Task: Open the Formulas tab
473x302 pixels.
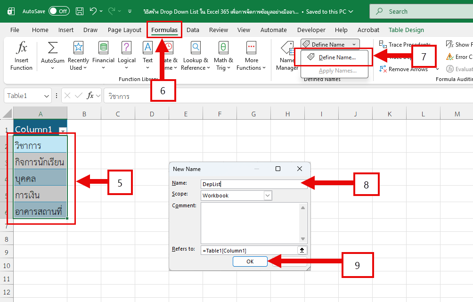Action: coord(164,30)
